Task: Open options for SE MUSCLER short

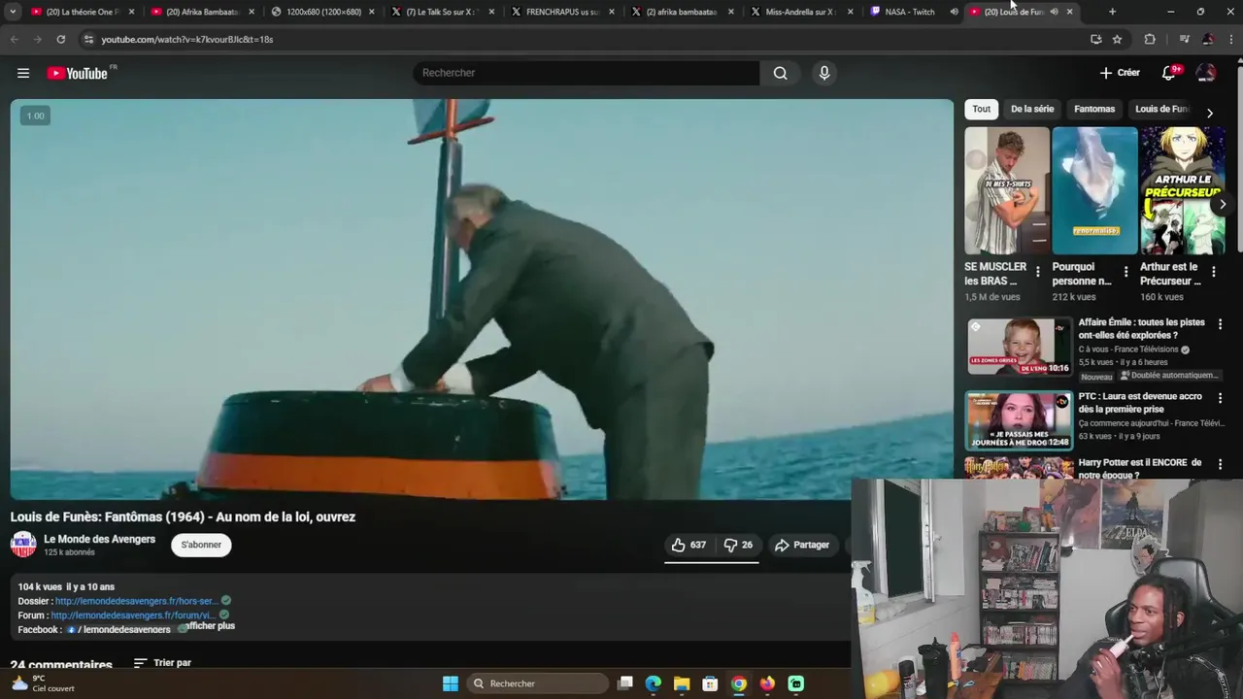Action: coord(1037,272)
